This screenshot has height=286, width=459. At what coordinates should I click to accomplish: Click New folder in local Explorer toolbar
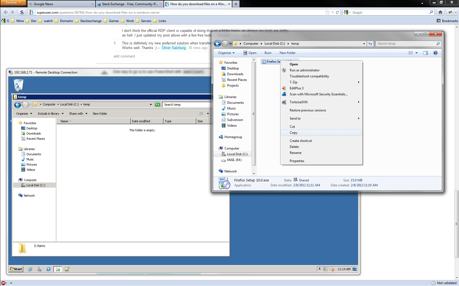(288, 53)
